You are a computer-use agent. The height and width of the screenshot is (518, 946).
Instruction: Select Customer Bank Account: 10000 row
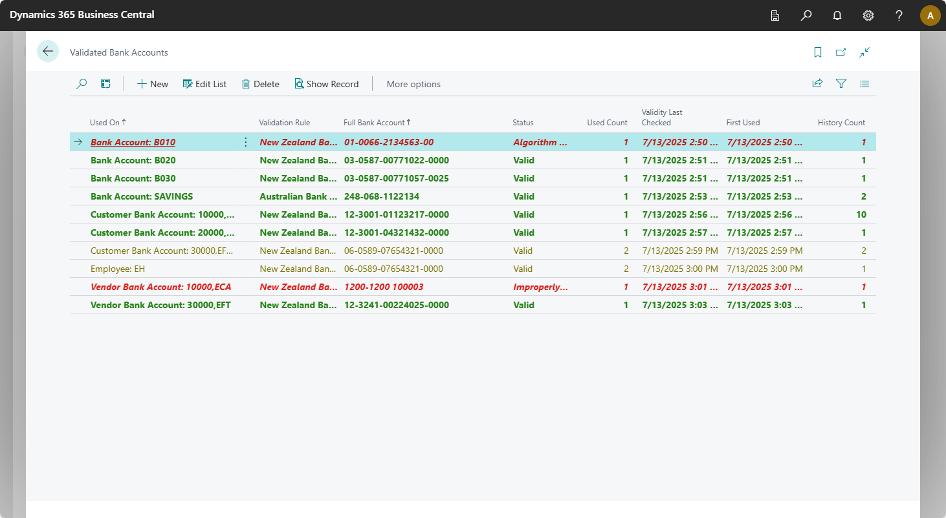point(473,214)
